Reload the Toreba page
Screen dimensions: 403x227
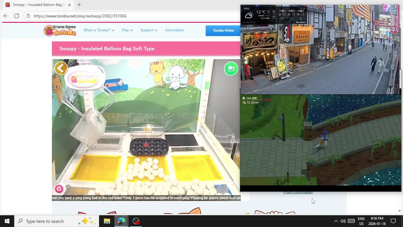click(x=16, y=16)
